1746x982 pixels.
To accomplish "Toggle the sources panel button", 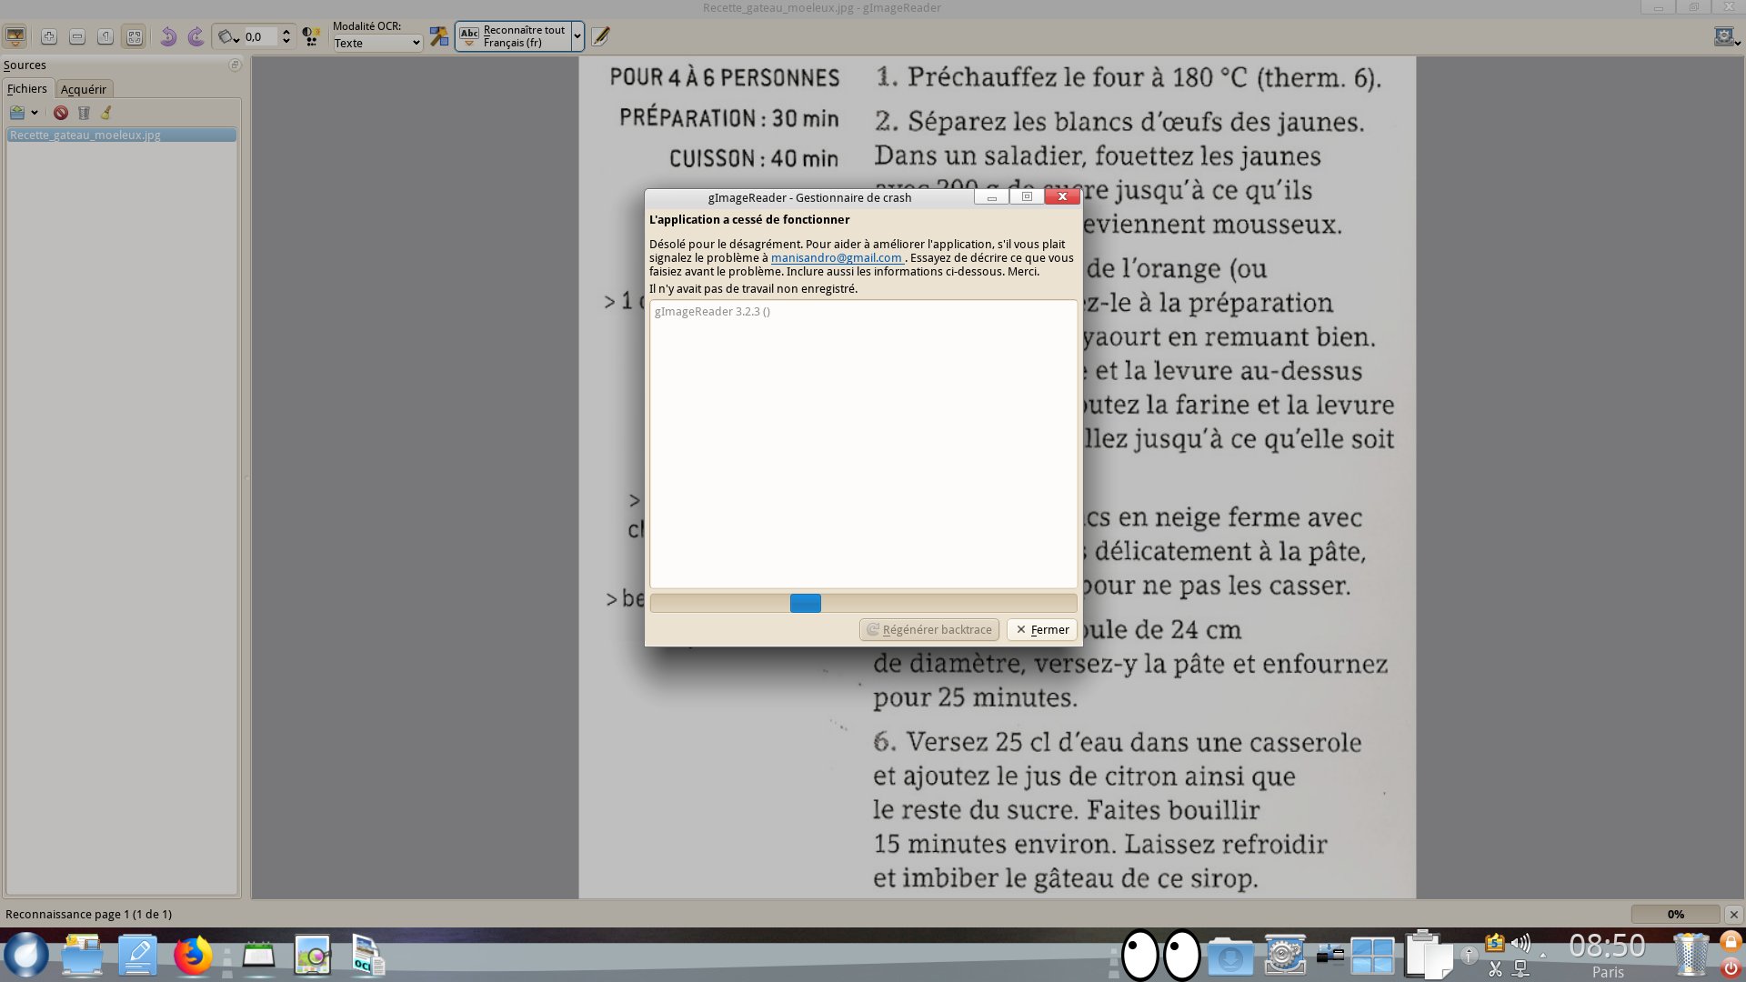I will coord(15,36).
